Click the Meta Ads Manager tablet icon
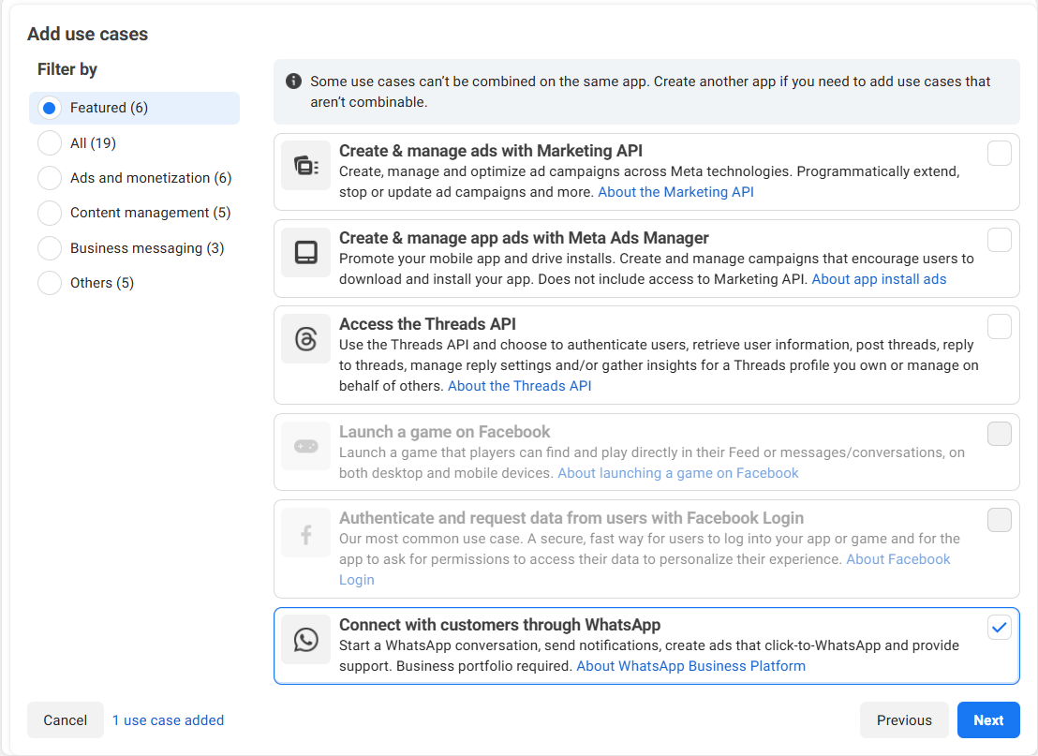Viewport: 1038px width, 756px height. [305, 253]
